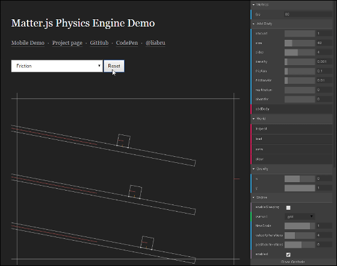
Task: Click the load action in World
Action: point(291,139)
